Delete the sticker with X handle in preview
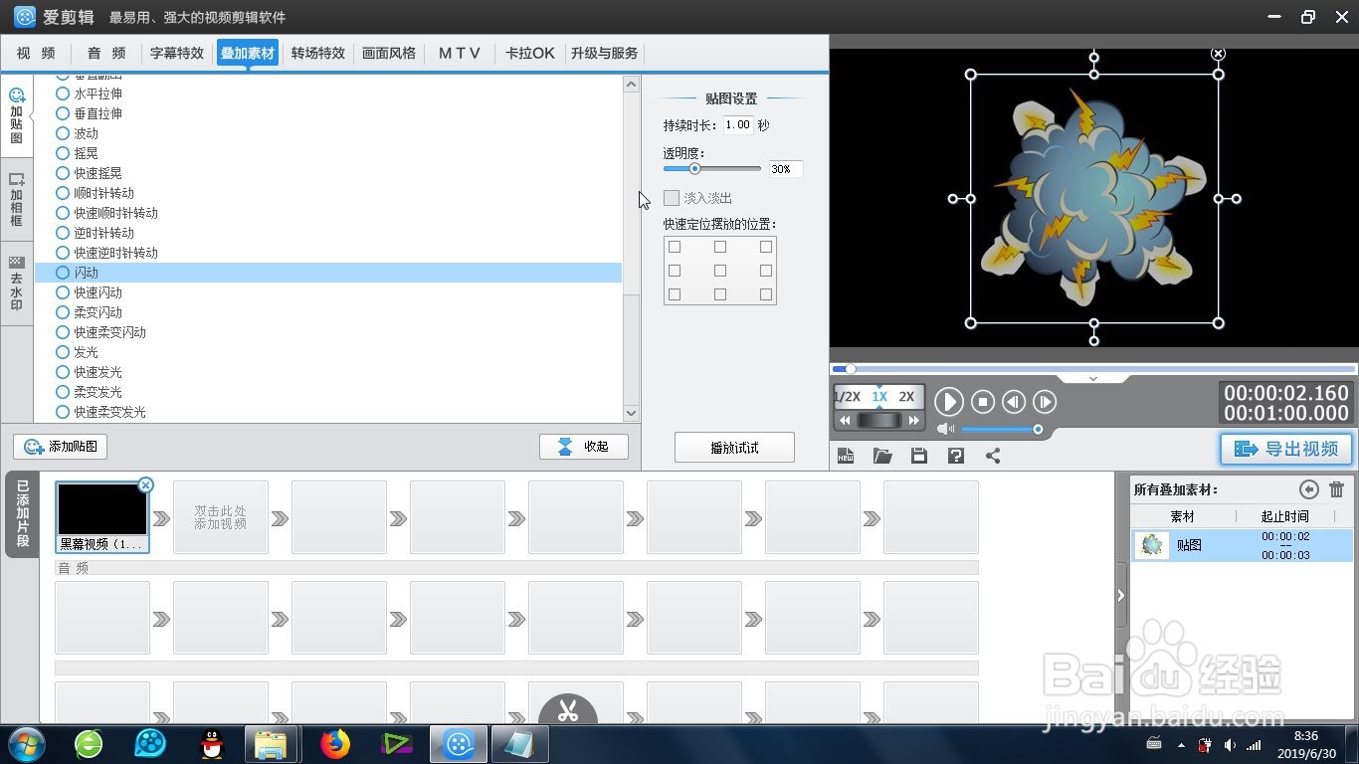This screenshot has height=764, width=1359. tap(1218, 54)
